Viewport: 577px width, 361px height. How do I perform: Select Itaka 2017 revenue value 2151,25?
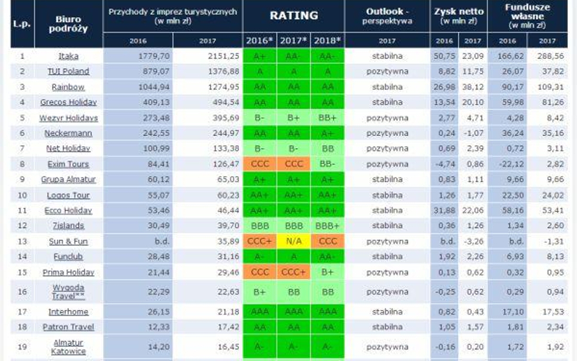[223, 56]
